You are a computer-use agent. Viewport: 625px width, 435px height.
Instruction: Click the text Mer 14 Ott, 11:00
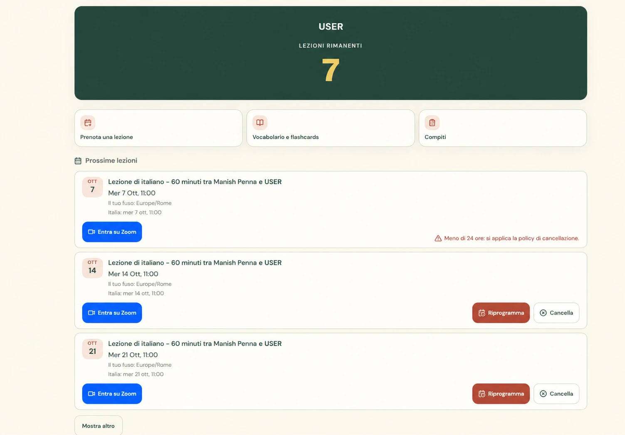pos(133,274)
